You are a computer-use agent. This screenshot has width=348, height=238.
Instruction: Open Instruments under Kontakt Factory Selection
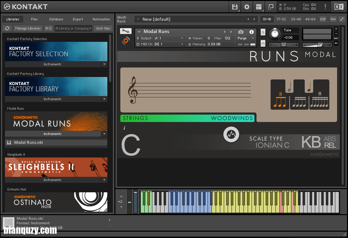pos(53,64)
